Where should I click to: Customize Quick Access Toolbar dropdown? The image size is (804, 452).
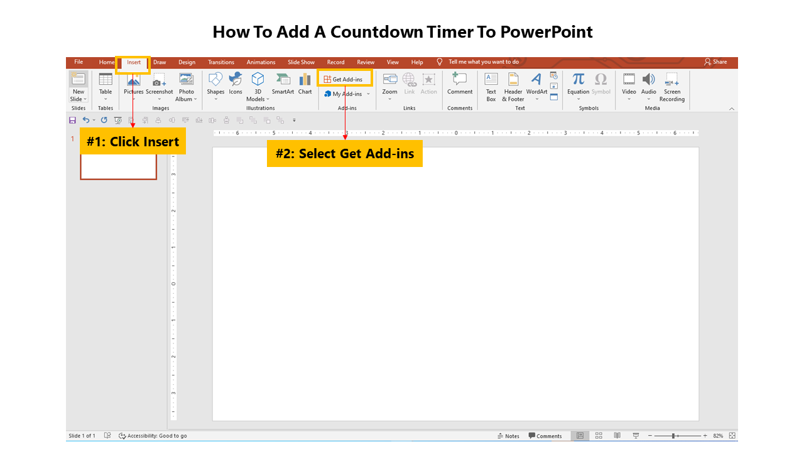pyautogui.click(x=294, y=120)
